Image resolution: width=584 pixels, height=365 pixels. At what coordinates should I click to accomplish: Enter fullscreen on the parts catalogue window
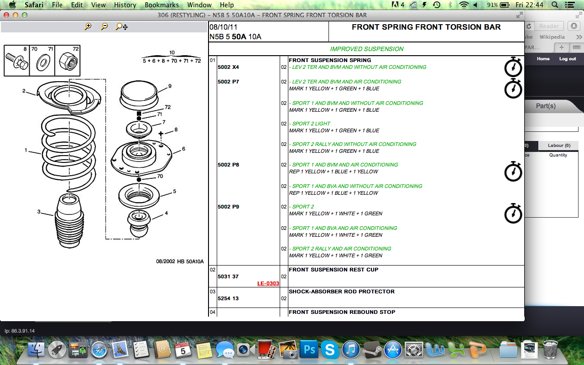(x=519, y=15)
